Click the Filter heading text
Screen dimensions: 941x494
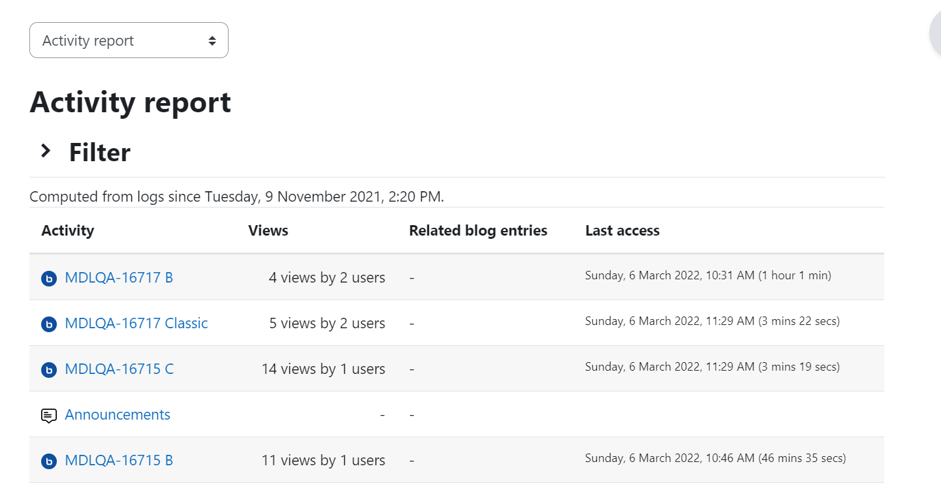point(100,153)
